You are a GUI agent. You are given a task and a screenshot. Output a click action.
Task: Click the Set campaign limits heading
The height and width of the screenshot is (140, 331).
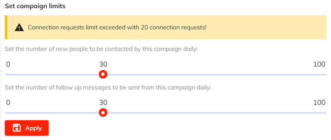coord(35,6)
